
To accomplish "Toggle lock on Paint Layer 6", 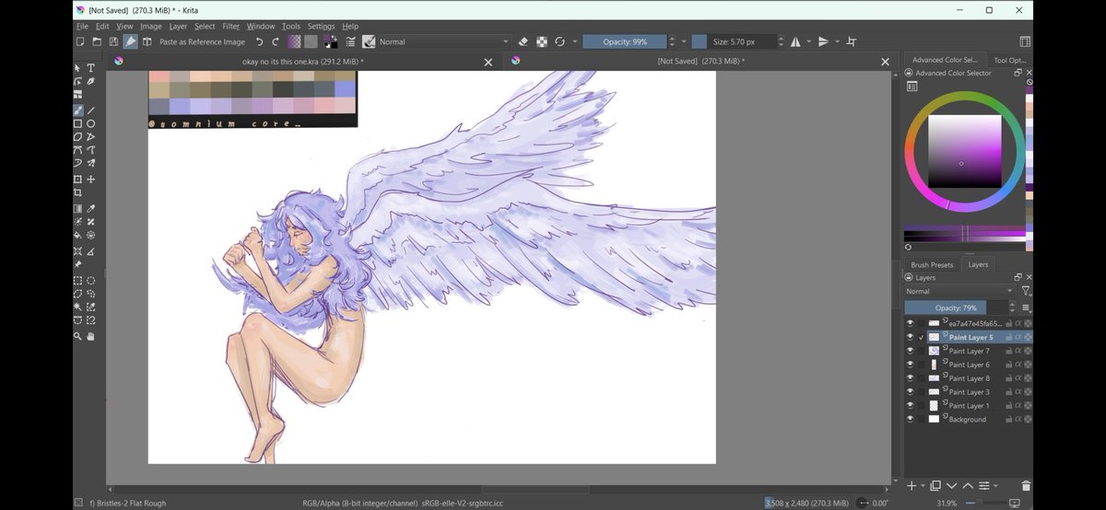I will (1008, 365).
